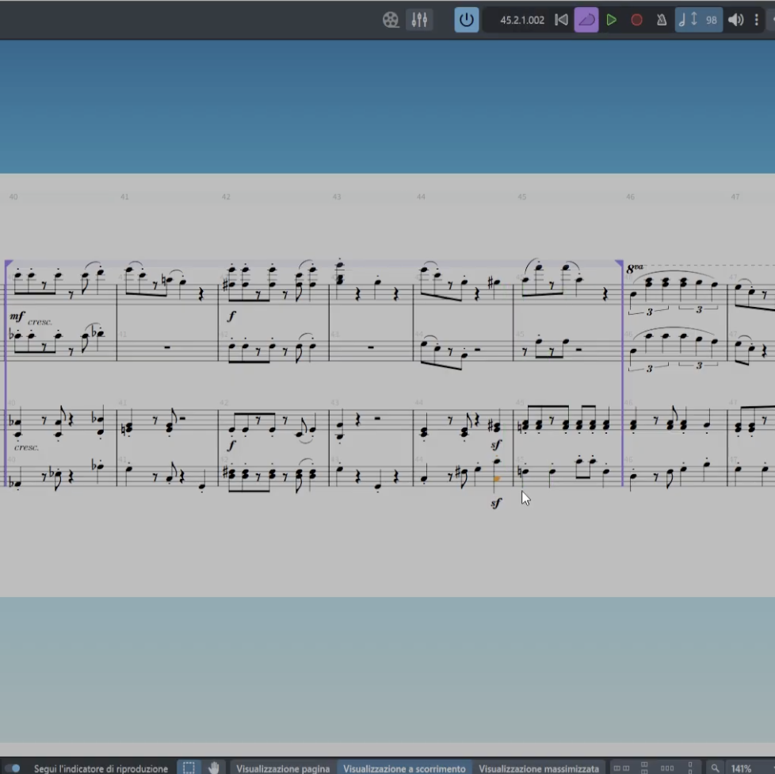Click the magnifier zoom icon
Image resolution: width=775 pixels, height=774 pixels.
tap(715, 768)
